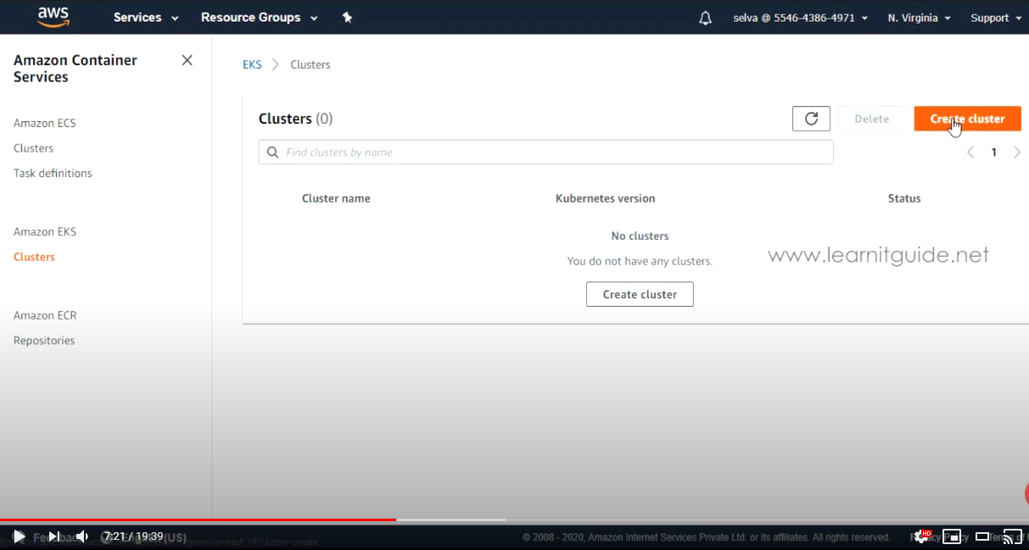Click the orange Create cluster button
The width and height of the screenshot is (1029, 550).
pos(967,119)
